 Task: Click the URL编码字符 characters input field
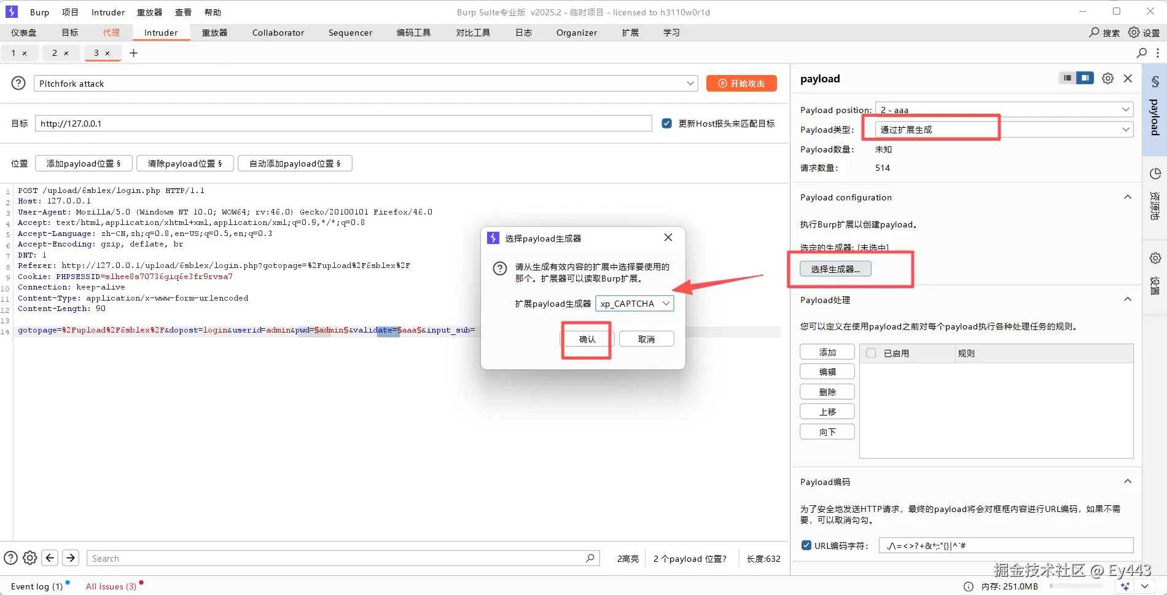tap(1006, 545)
